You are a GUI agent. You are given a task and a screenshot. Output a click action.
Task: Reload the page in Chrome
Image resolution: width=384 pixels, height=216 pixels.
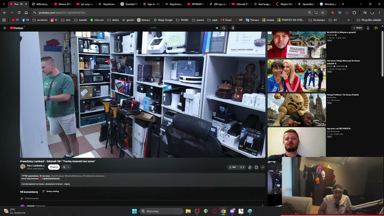click(19, 13)
